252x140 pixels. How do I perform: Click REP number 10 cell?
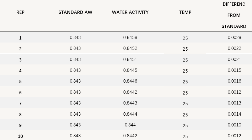20,136
